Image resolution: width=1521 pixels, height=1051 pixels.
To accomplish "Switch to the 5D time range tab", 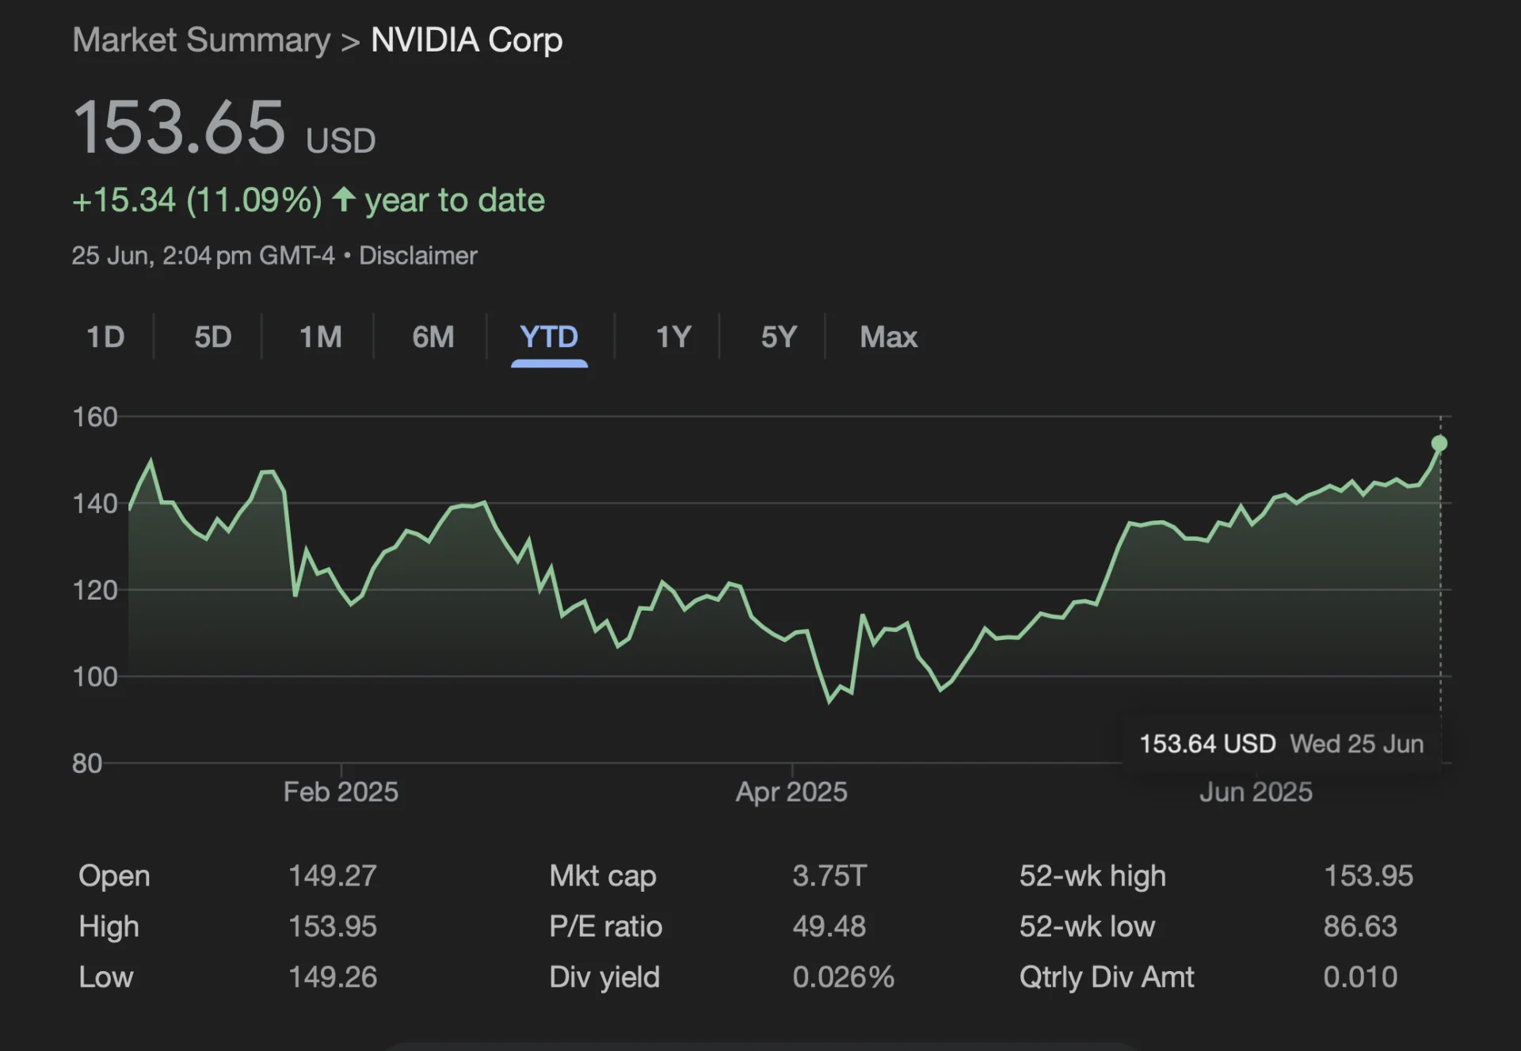I will (x=213, y=337).
